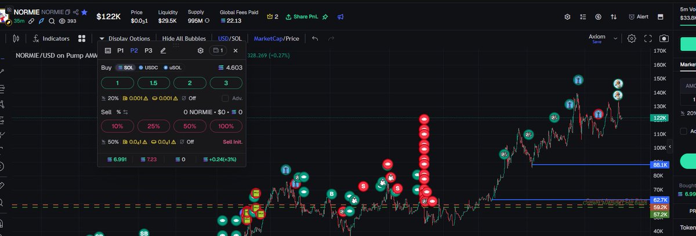Viewport: 696px width, 236px height.
Task: Click the dollar circle icon in header
Action: 599,17
